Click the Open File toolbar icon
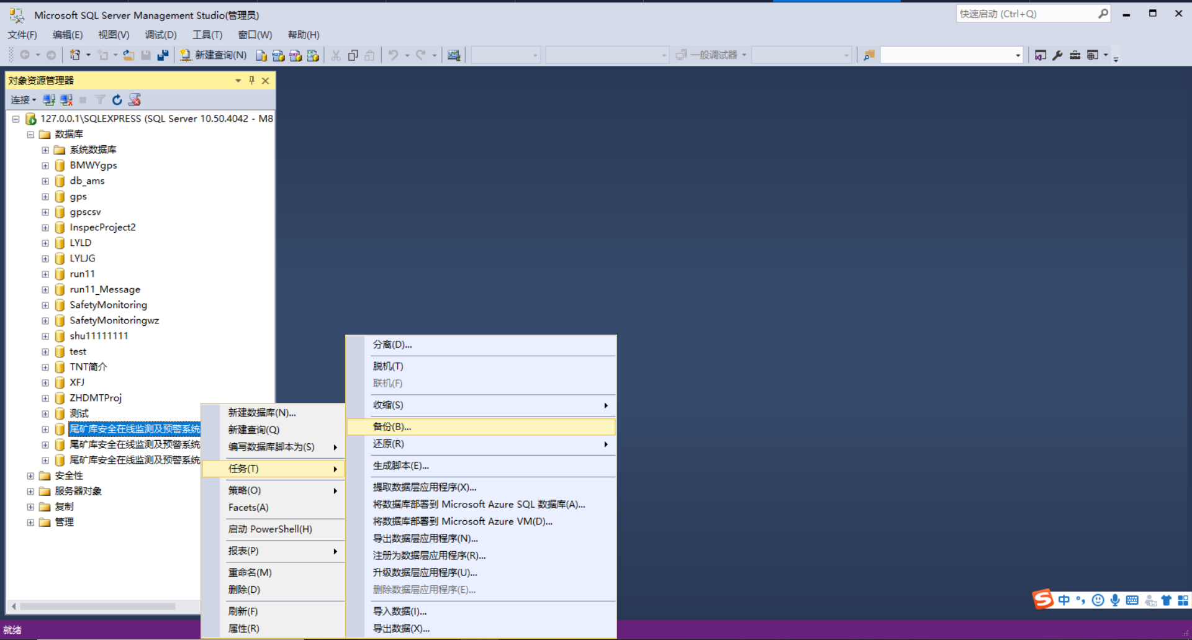The height and width of the screenshot is (640, 1192). coord(129,55)
